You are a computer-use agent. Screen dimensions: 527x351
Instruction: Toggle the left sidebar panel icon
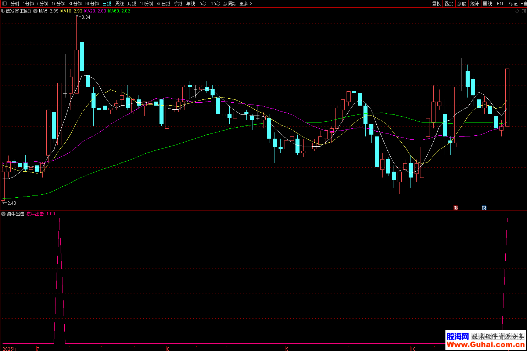tap(4, 4)
